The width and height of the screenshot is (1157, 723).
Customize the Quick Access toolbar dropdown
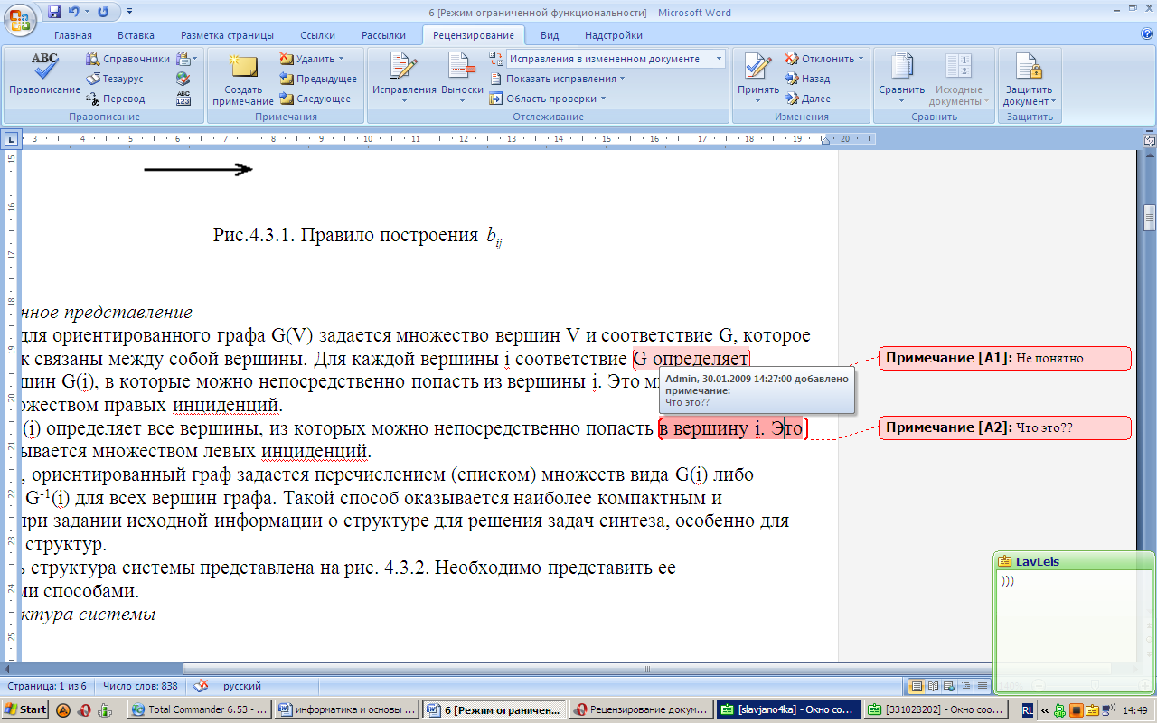pyautogui.click(x=130, y=12)
